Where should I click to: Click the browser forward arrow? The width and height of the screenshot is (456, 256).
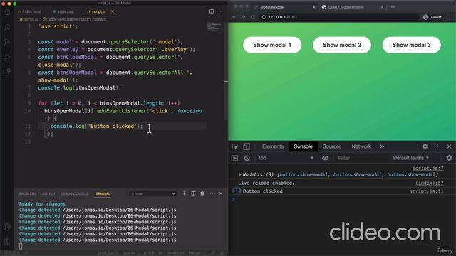pos(244,17)
